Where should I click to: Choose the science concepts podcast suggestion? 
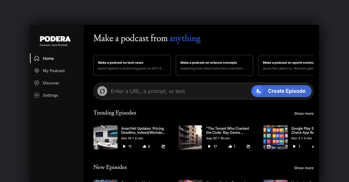point(214,65)
